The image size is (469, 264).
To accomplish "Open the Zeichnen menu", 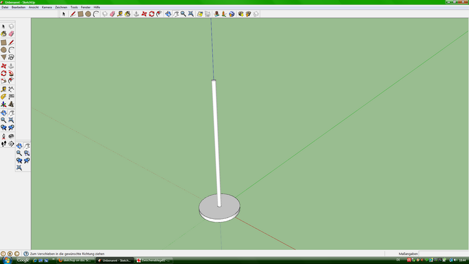I will click(x=61, y=7).
